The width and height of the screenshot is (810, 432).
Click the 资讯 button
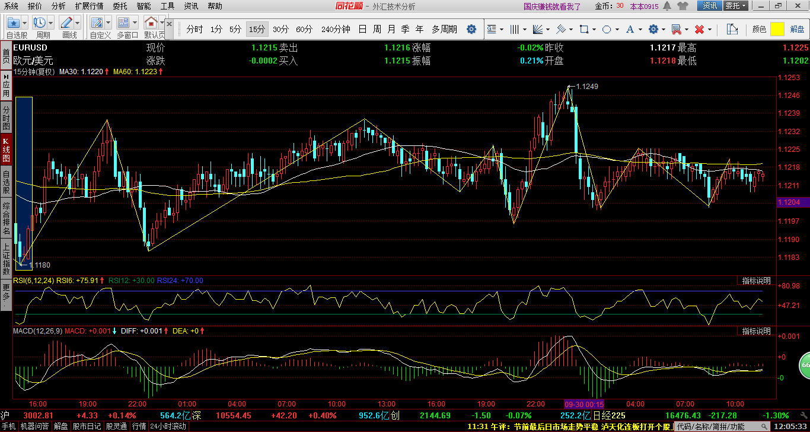point(709,6)
